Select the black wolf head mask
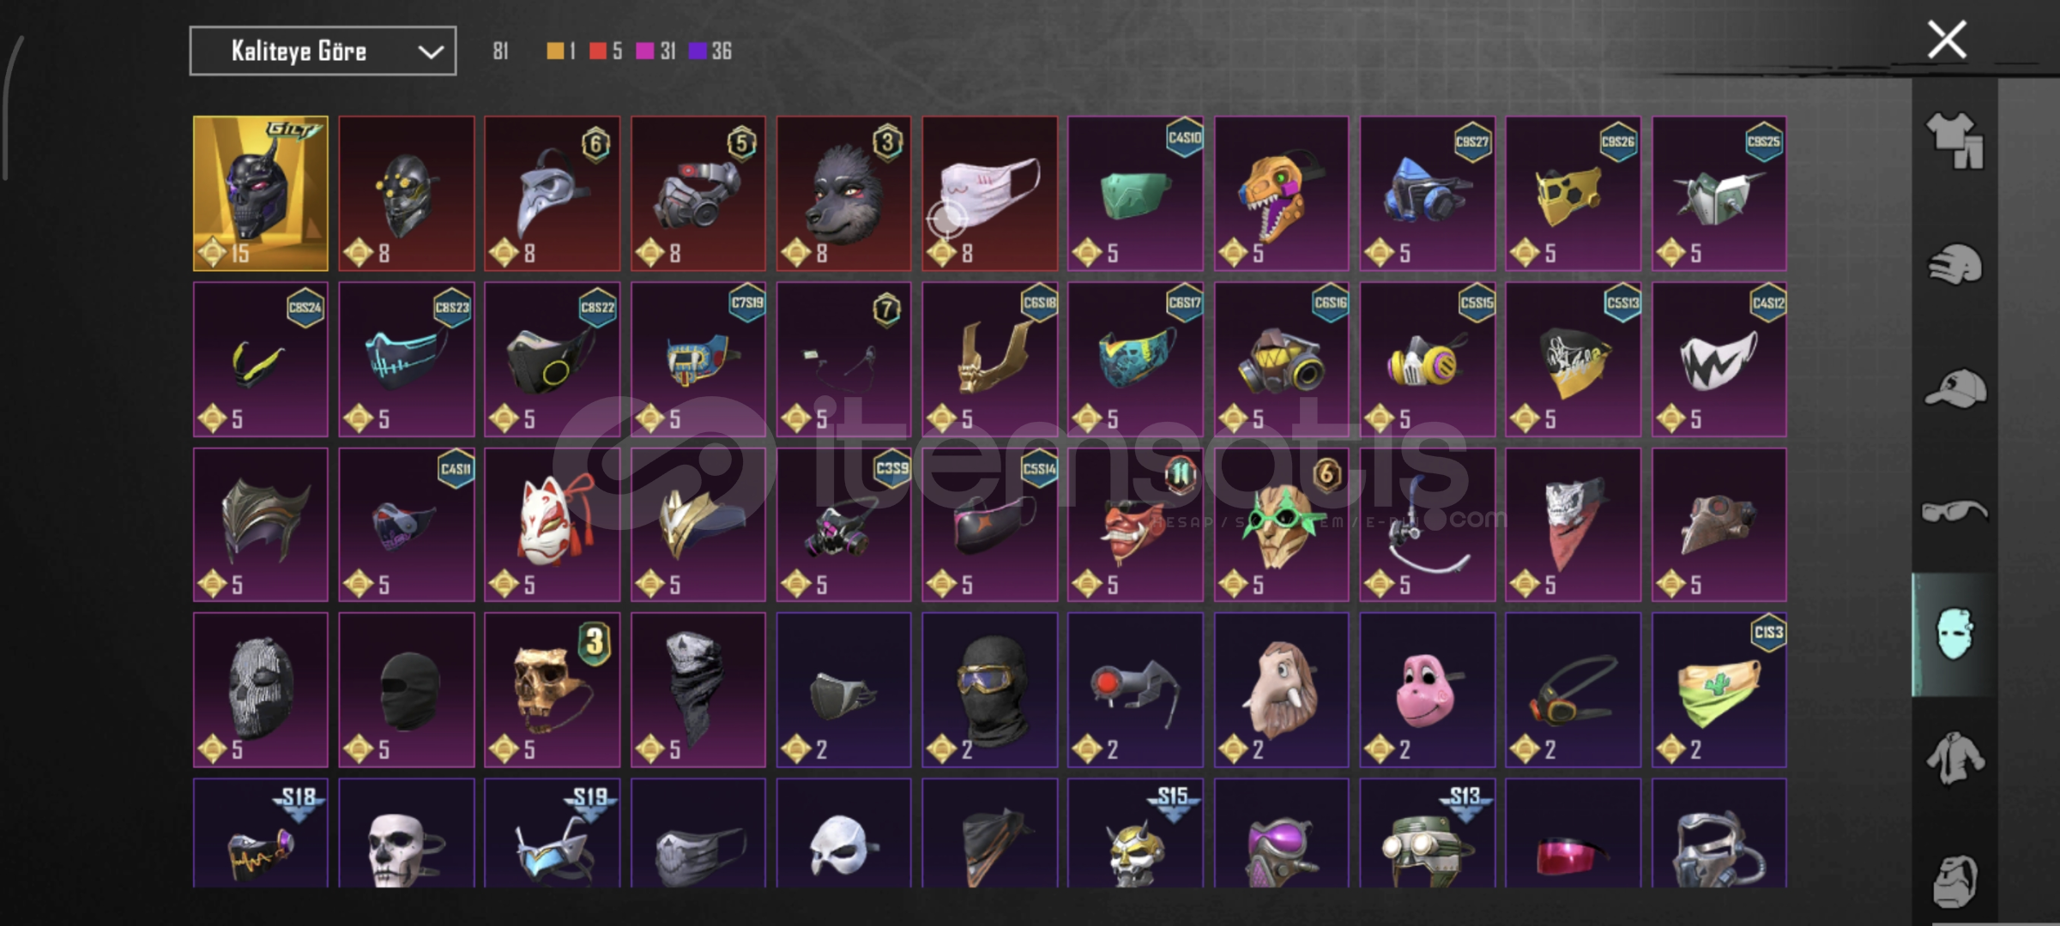Screen dimensions: 2060x926 (843, 194)
